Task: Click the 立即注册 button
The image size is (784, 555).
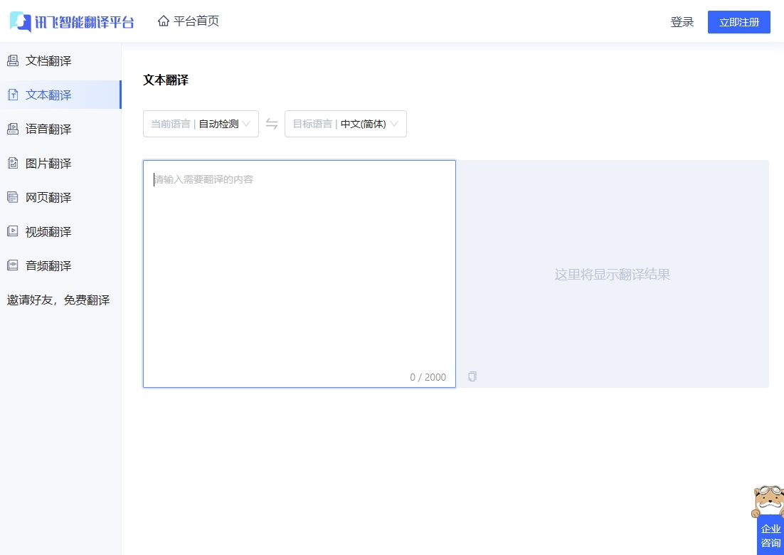Action: (x=738, y=22)
